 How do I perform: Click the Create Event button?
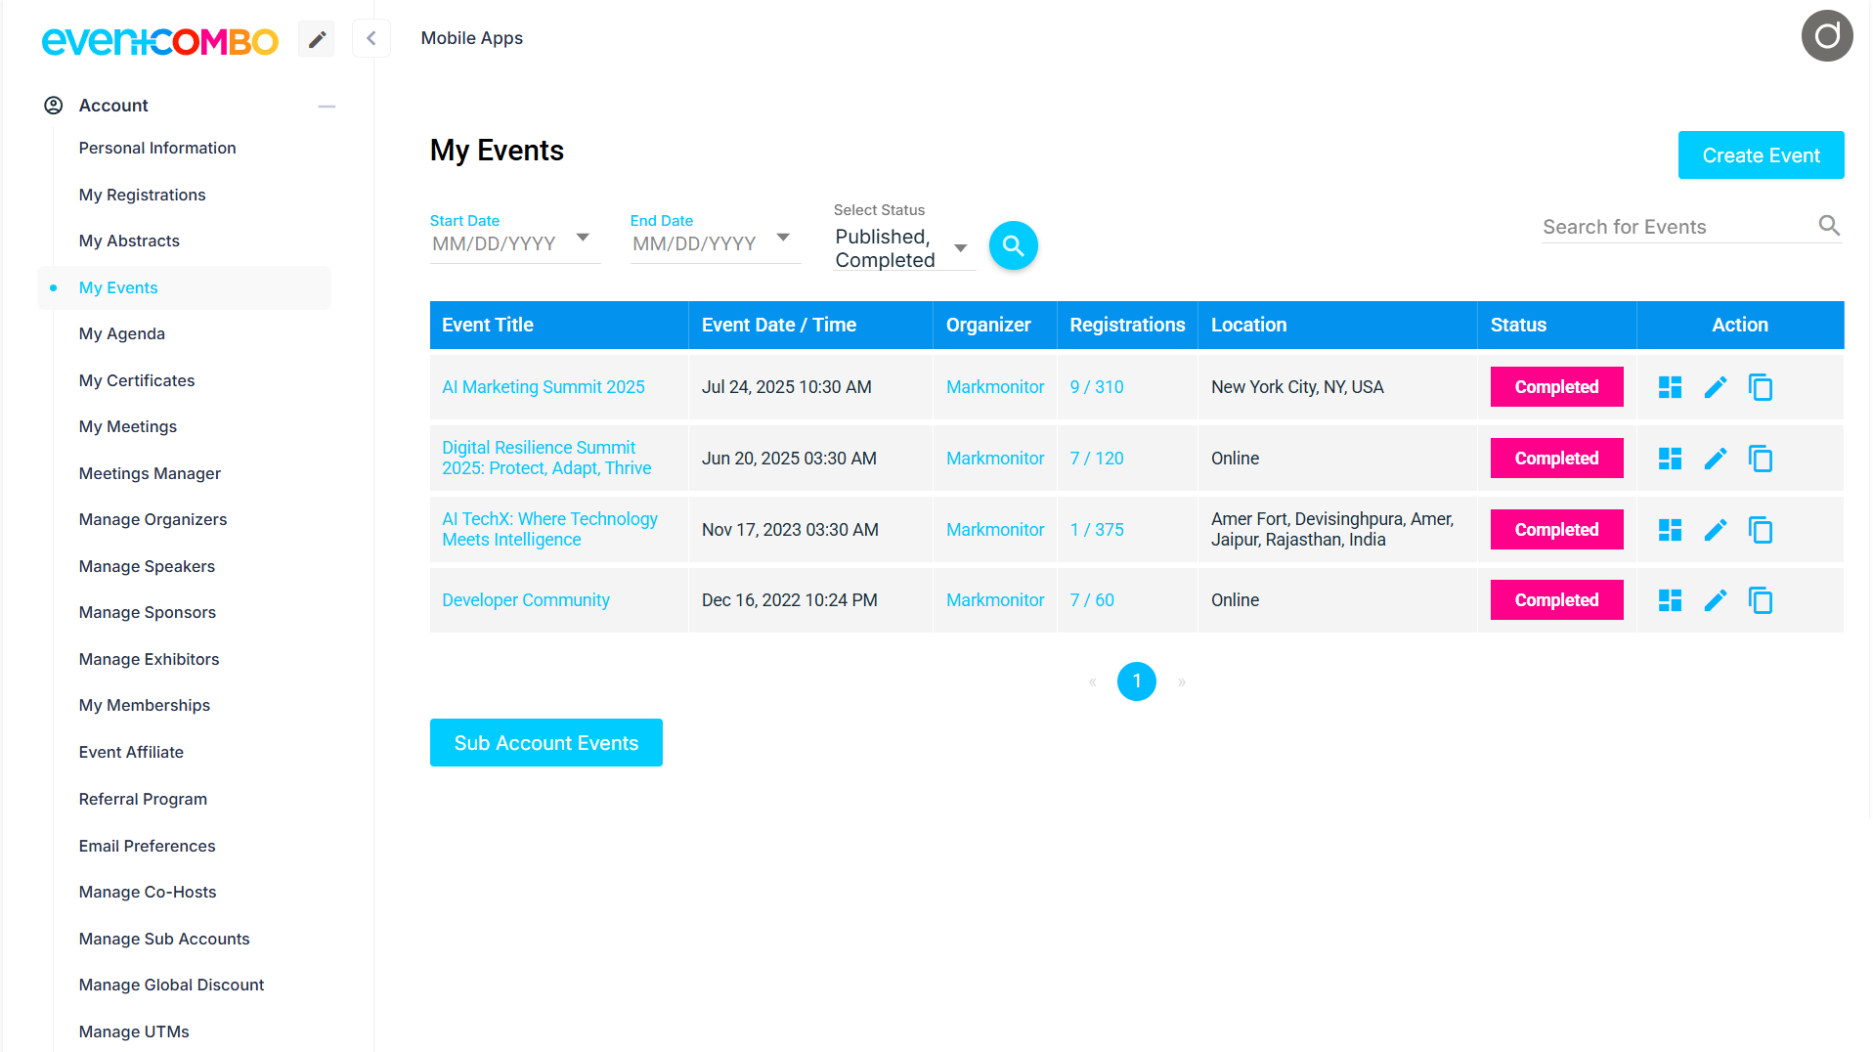[x=1760, y=155]
